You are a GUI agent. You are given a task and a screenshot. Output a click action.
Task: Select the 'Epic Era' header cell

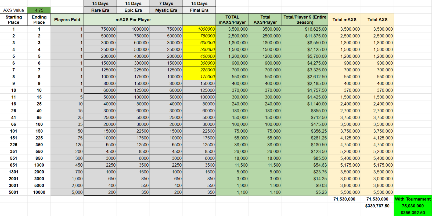[x=133, y=10]
